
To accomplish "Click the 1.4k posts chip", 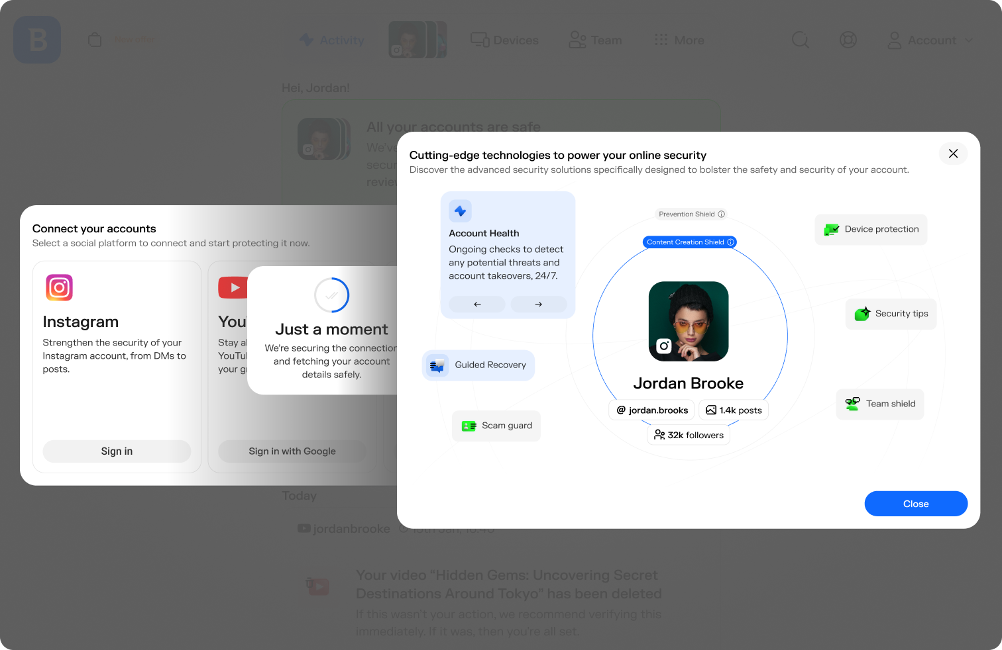I will click(734, 410).
